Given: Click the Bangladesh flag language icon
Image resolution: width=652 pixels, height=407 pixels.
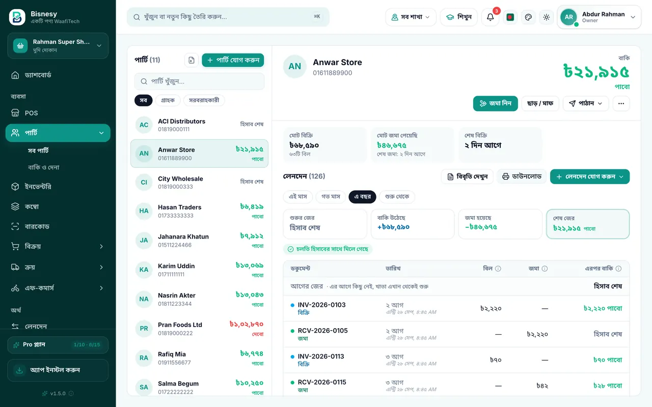Looking at the screenshot, I should pyautogui.click(x=510, y=17).
